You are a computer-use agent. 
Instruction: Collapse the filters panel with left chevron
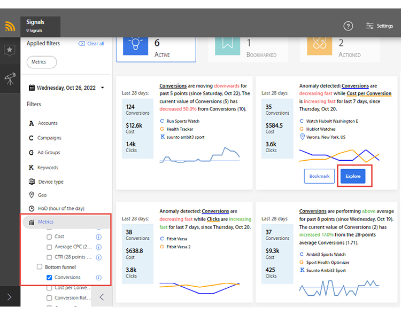(x=102, y=297)
